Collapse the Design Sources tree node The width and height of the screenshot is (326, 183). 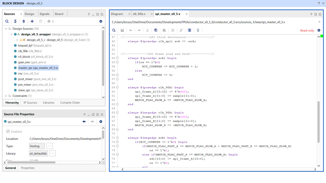click(6, 29)
